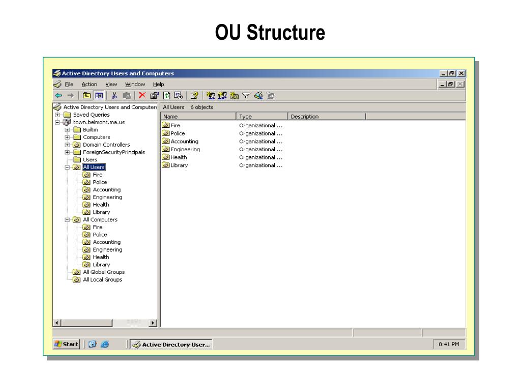Click the funnel Filter Options icon
Viewport: 521px width, 391px height.
[246, 96]
